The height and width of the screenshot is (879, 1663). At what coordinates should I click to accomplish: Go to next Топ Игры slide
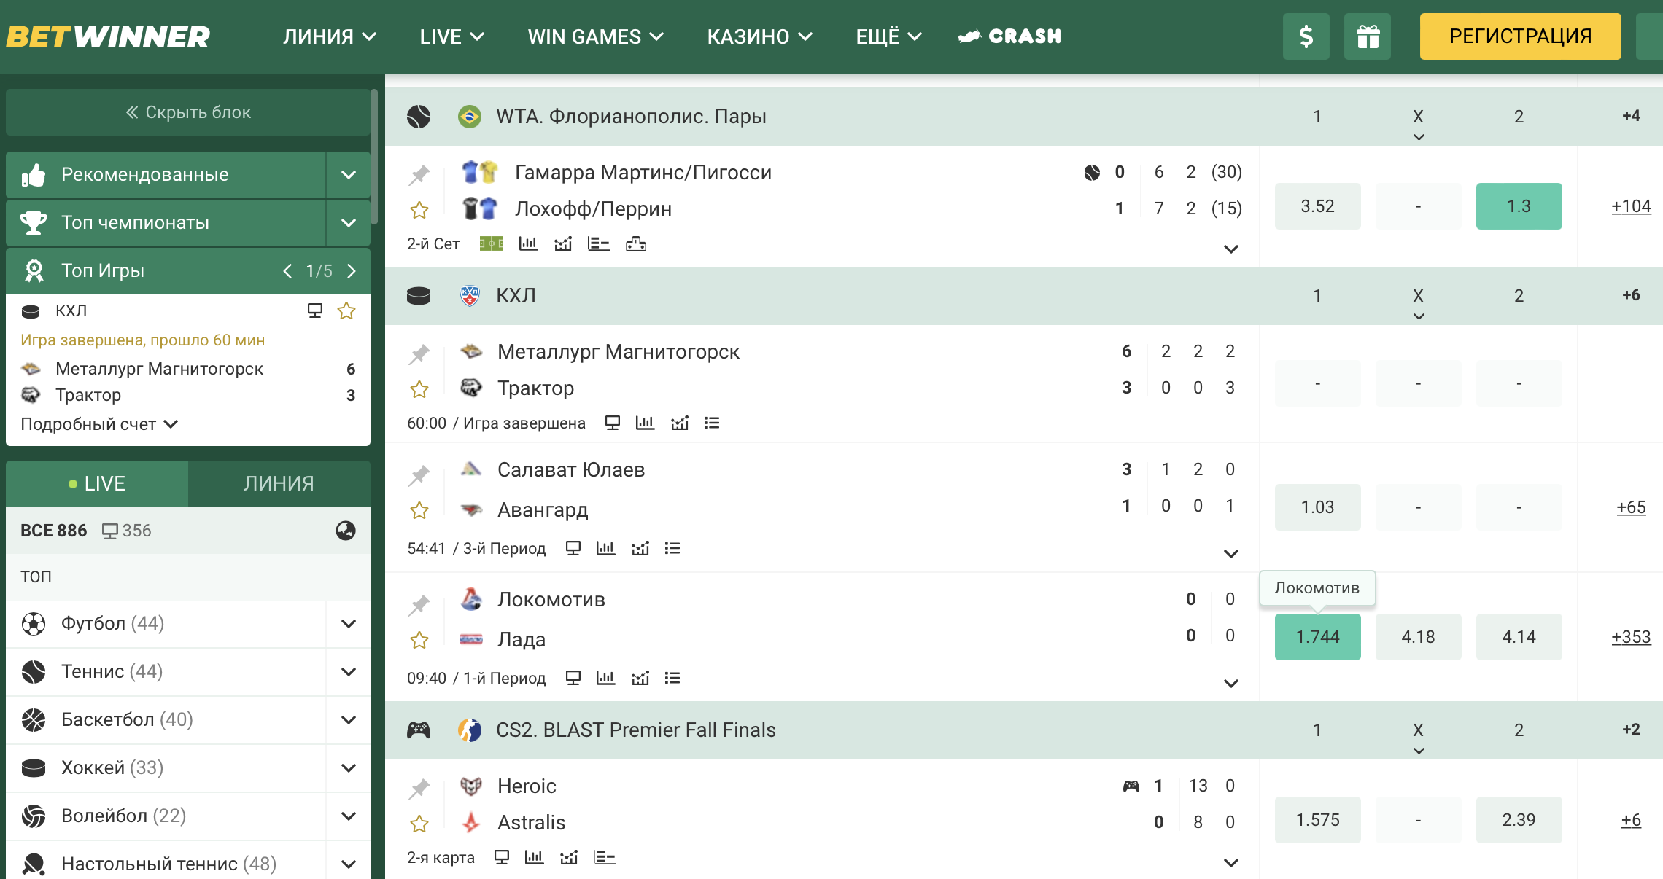(352, 271)
